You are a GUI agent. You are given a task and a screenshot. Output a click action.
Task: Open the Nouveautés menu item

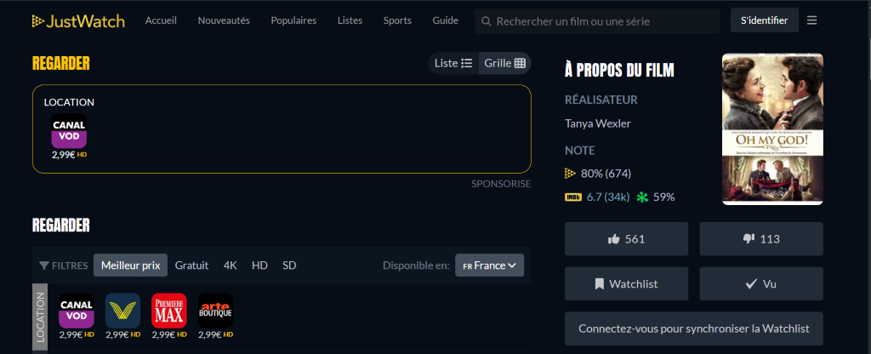(224, 20)
